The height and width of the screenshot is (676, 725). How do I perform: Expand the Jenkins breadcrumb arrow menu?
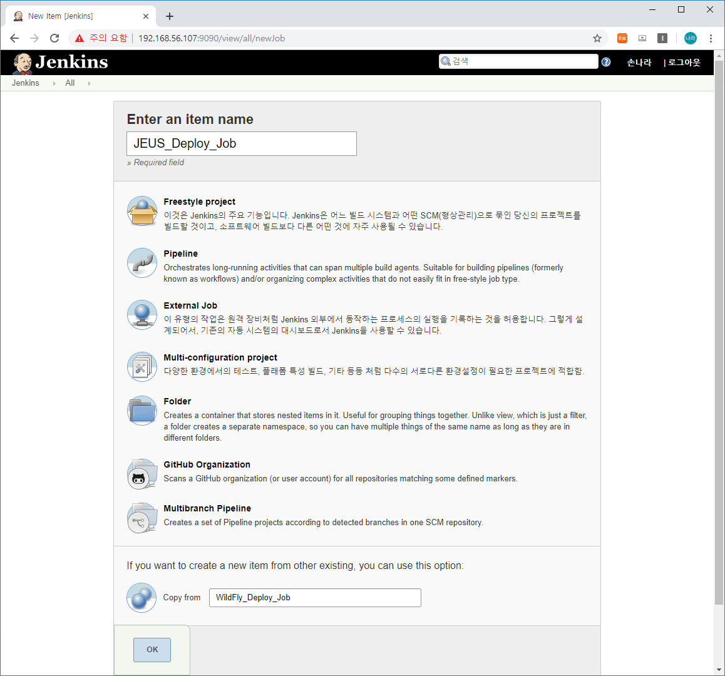54,83
